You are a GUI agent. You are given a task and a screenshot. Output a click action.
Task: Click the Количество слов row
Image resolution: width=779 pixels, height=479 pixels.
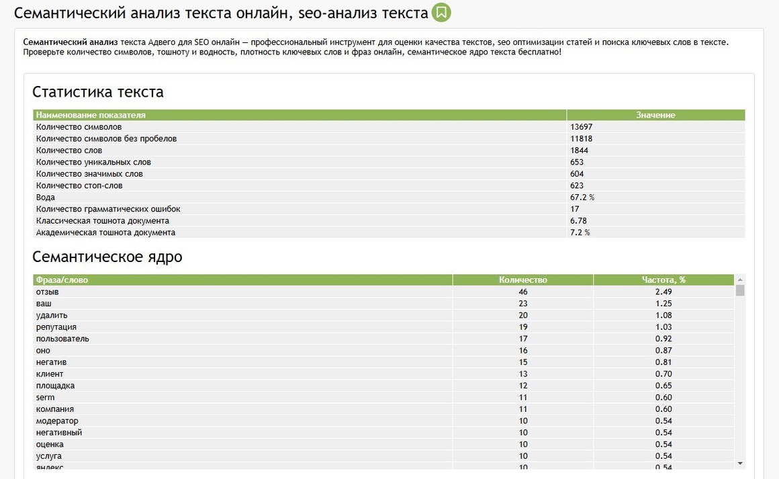389,150
